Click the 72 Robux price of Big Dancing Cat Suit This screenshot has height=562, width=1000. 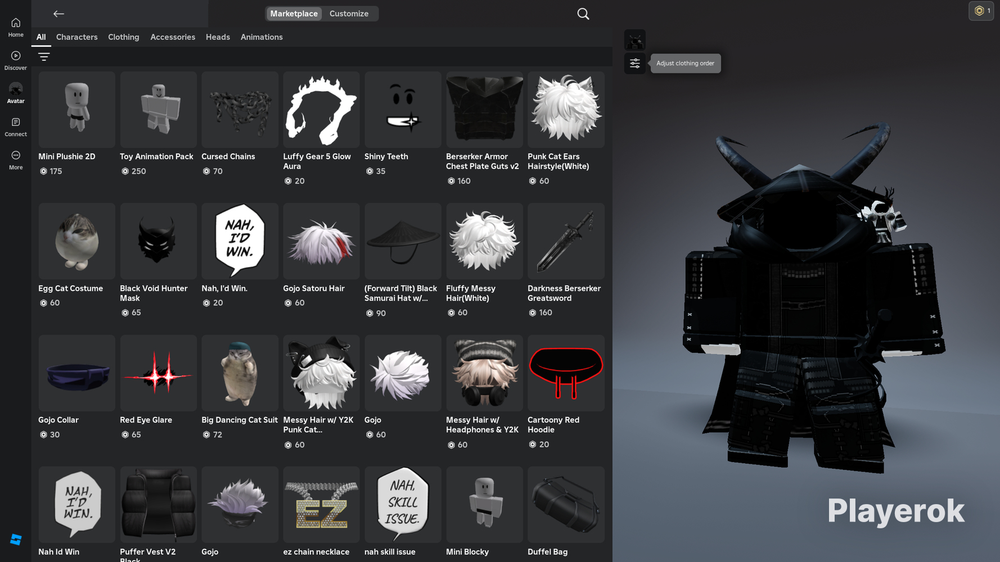pos(213,434)
